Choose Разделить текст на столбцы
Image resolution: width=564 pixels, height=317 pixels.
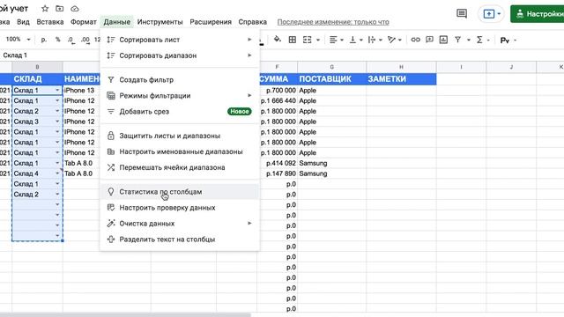click(180, 239)
